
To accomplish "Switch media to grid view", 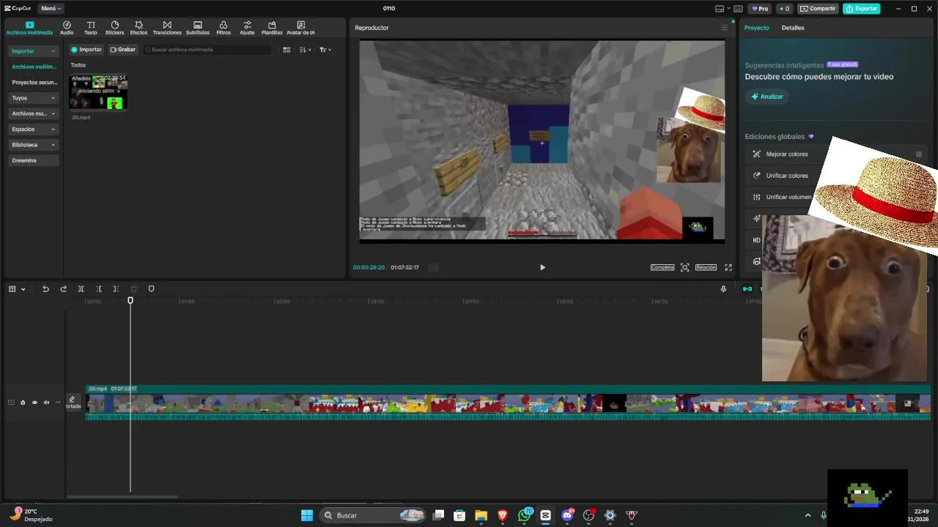I will point(287,50).
